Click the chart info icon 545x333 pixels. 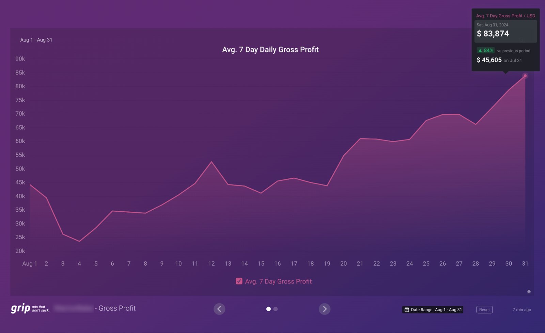pyautogui.click(x=529, y=292)
